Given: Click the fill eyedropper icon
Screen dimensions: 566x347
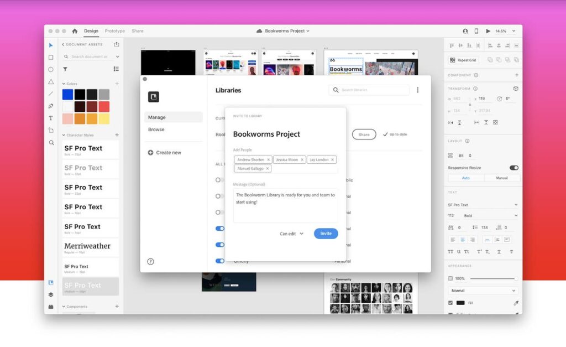Looking at the screenshot, I should pos(516,303).
